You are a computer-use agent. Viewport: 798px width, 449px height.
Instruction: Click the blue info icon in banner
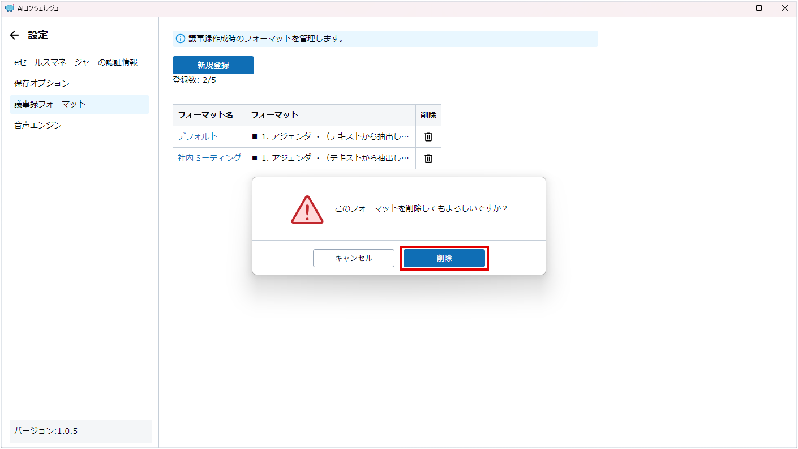click(181, 39)
